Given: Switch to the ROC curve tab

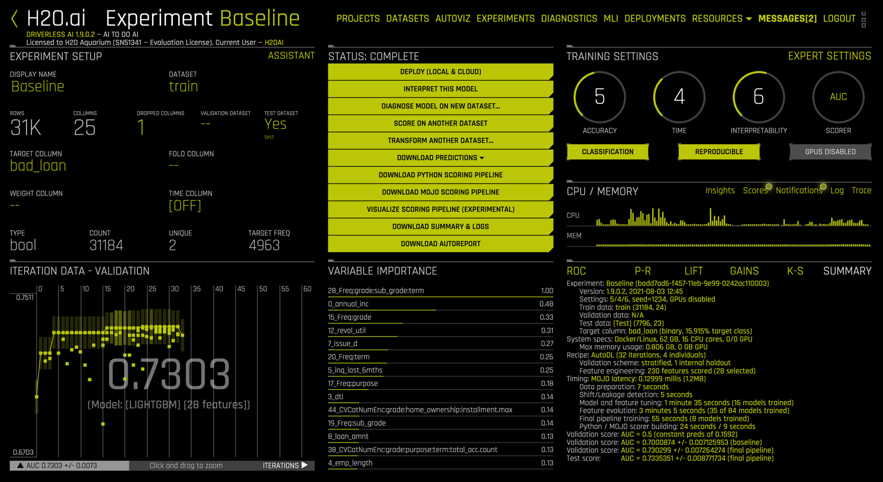Looking at the screenshot, I should (x=576, y=271).
